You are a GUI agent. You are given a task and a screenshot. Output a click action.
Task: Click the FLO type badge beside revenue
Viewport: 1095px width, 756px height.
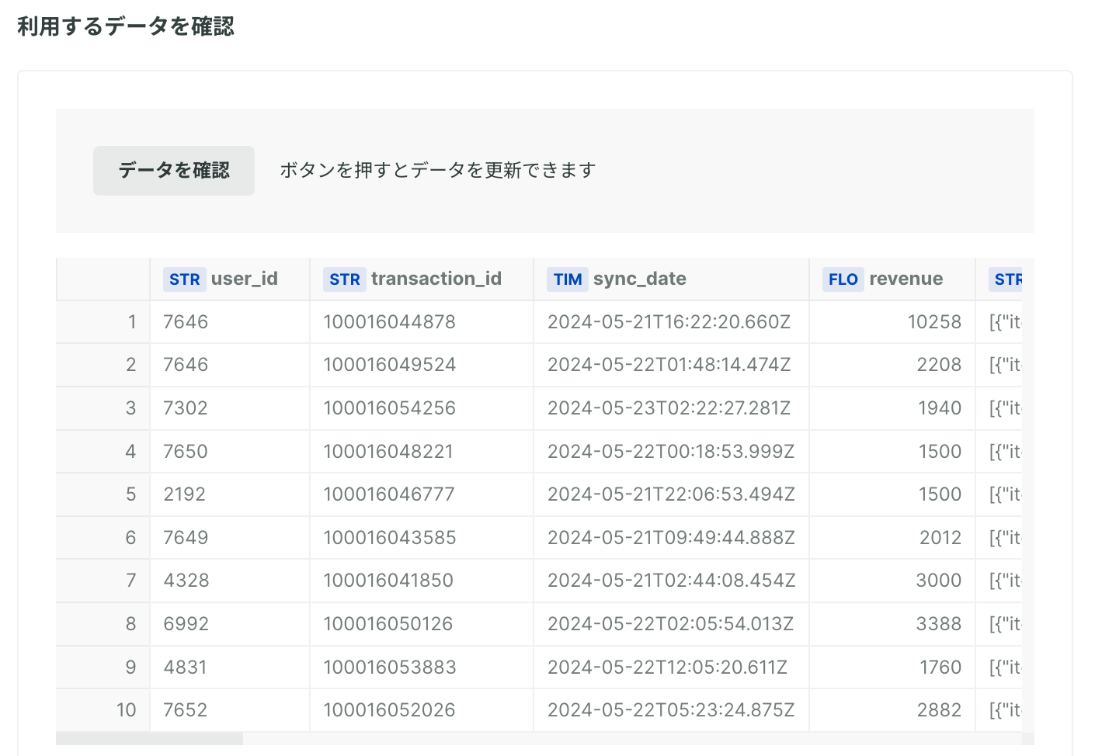pos(843,279)
